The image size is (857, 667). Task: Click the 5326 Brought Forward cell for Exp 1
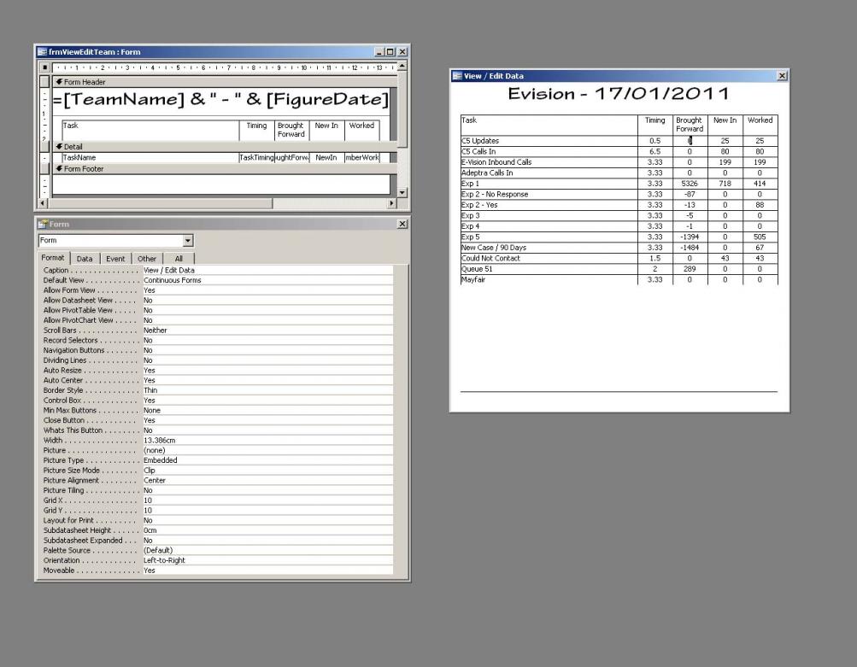coord(690,184)
